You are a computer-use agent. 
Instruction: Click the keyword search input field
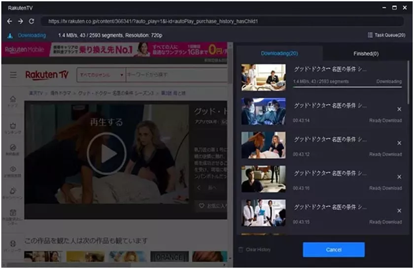[176, 75]
